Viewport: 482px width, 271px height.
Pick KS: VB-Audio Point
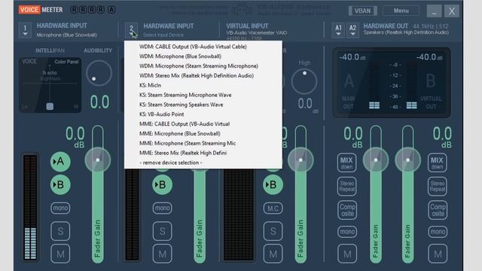point(161,114)
